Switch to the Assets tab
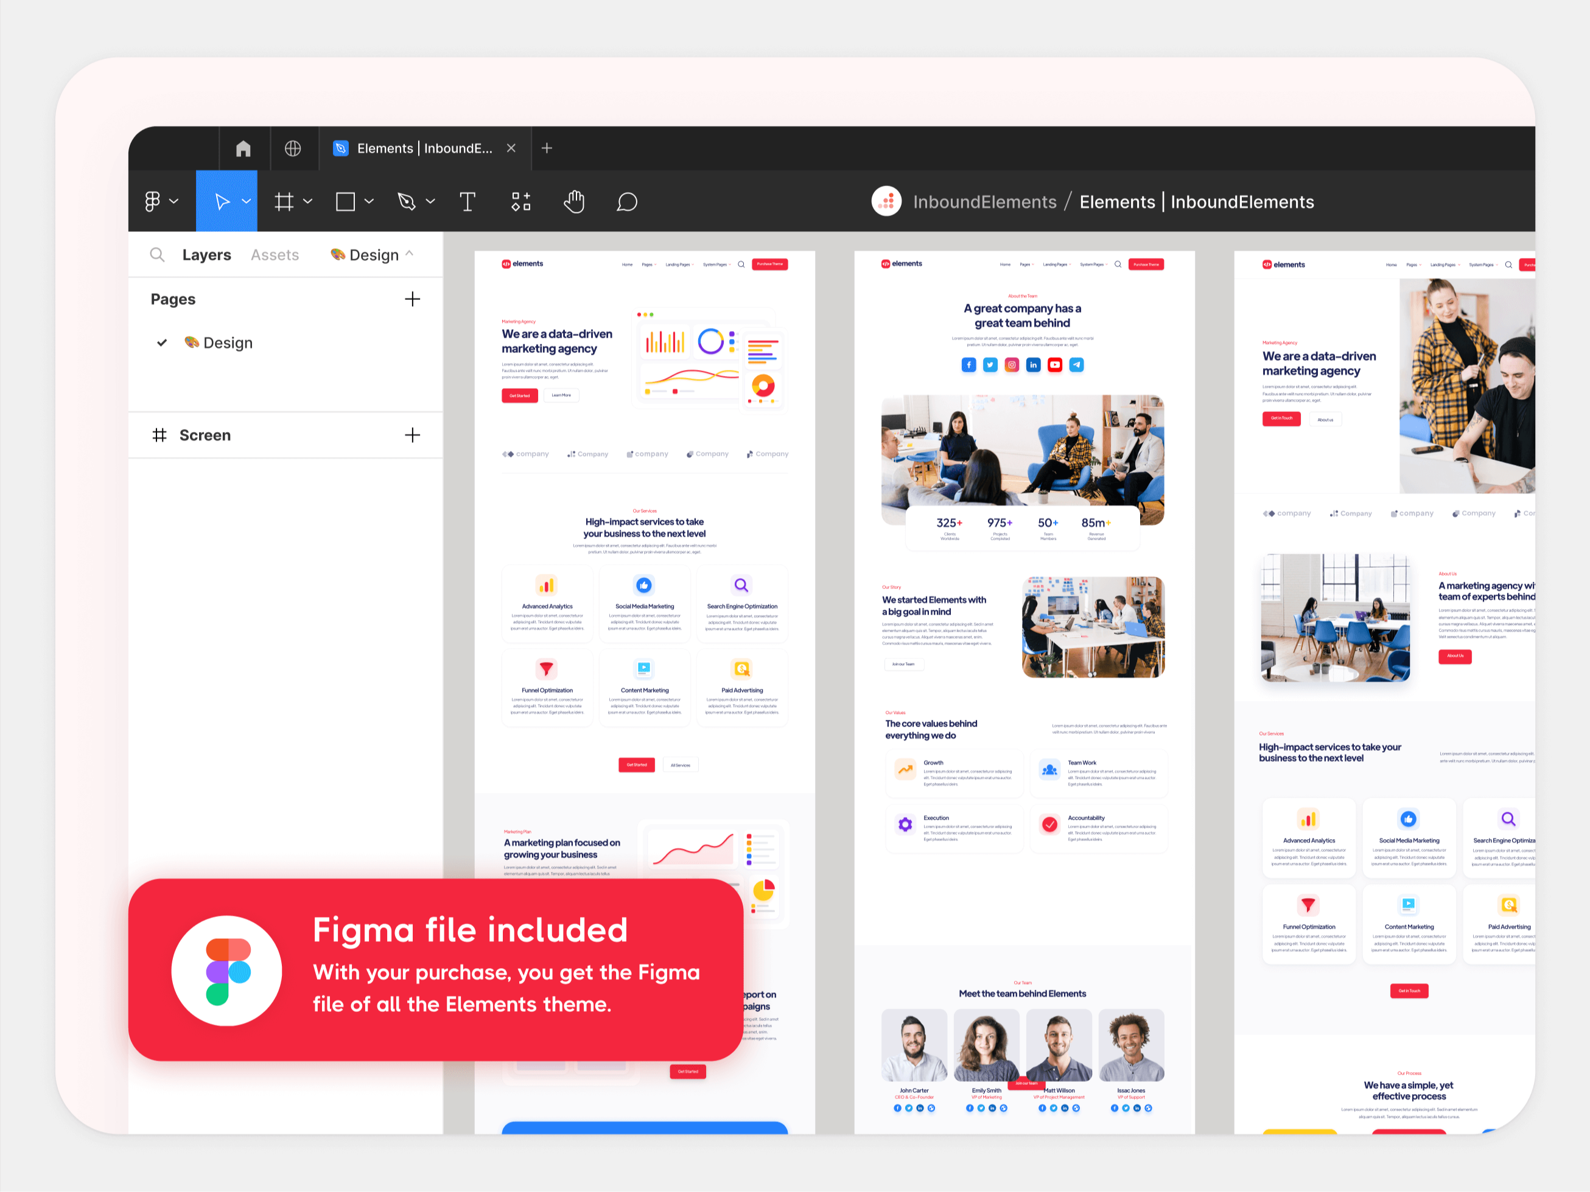 275,254
